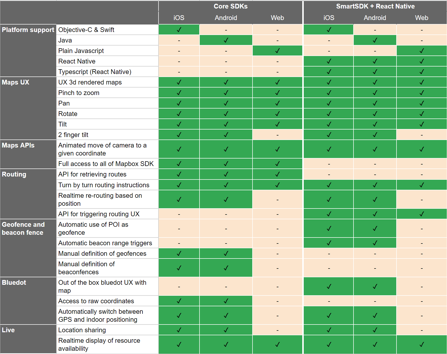The width and height of the screenshot is (447, 354).
Task: Click the SmartSDK Android checkmark for Out of the box bluedot UX
Action: coord(375,286)
